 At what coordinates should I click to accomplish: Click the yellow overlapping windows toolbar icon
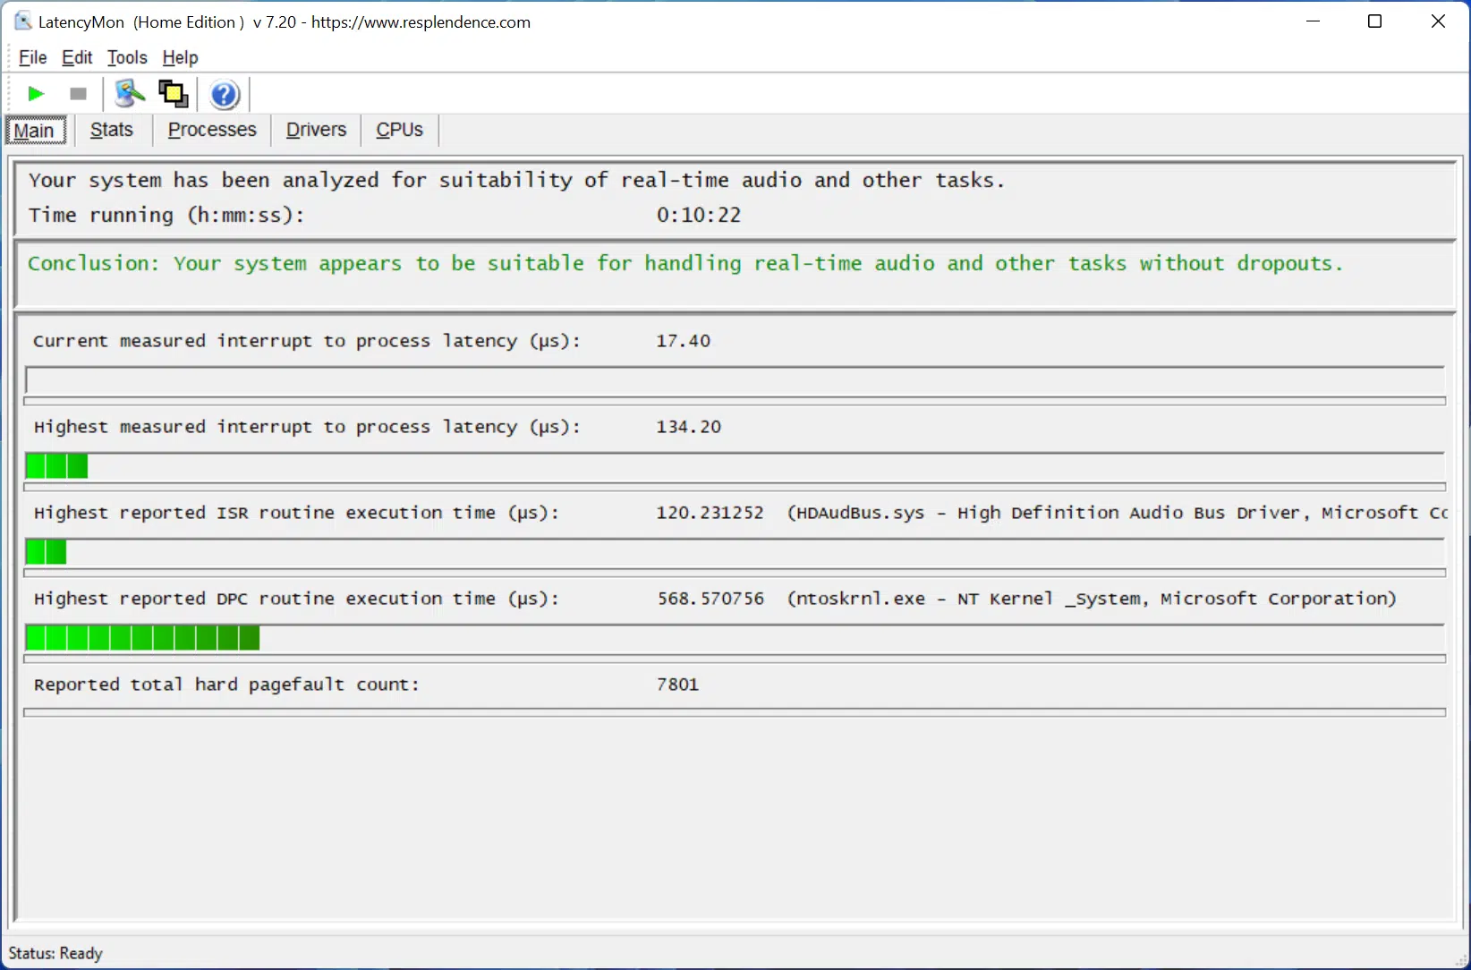(174, 93)
